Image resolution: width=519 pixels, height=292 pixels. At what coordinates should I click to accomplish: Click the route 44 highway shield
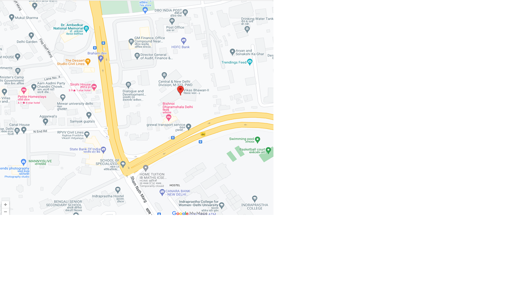[203, 134]
